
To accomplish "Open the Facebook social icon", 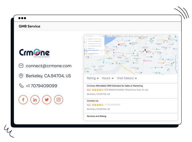I will click(x=23, y=100).
